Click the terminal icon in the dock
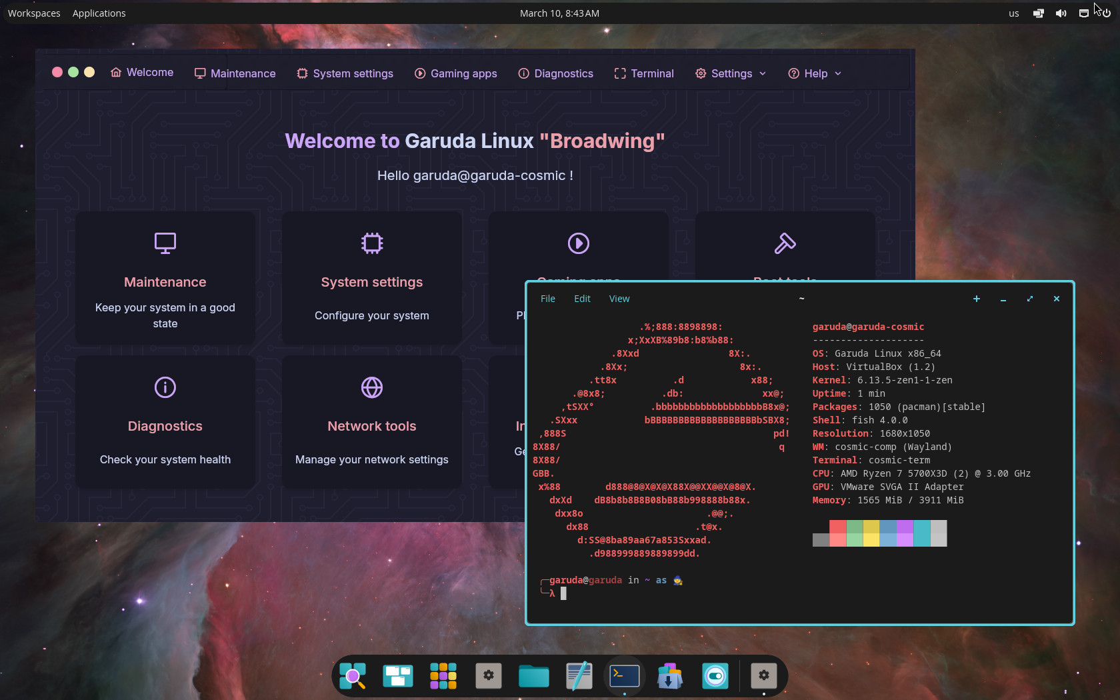Screen dimensions: 1120x700 [x=625, y=676]
